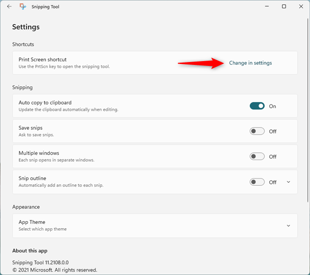Click the Settings page heading
This screenshot has width=310, height=275.
coord(26,27)
